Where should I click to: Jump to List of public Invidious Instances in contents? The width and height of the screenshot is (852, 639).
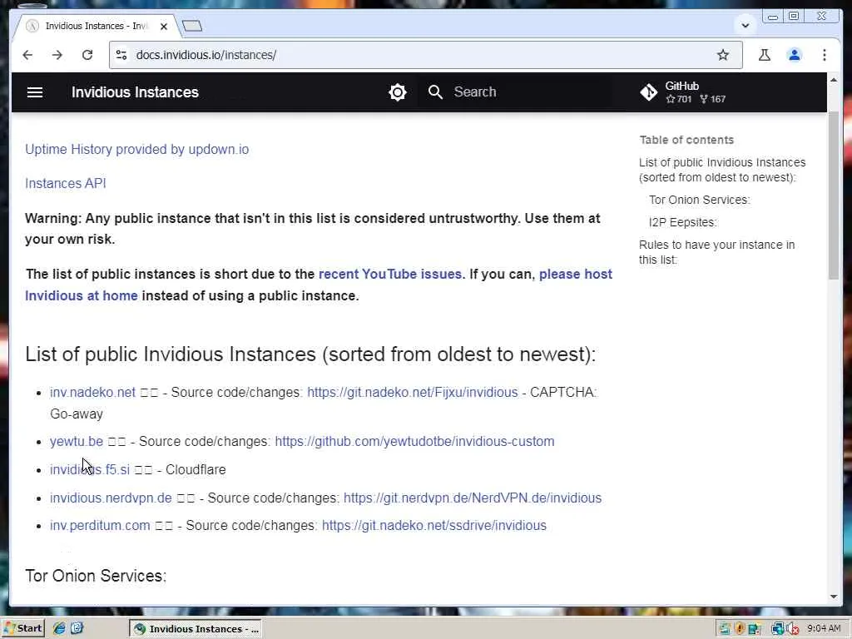(722, 170)
